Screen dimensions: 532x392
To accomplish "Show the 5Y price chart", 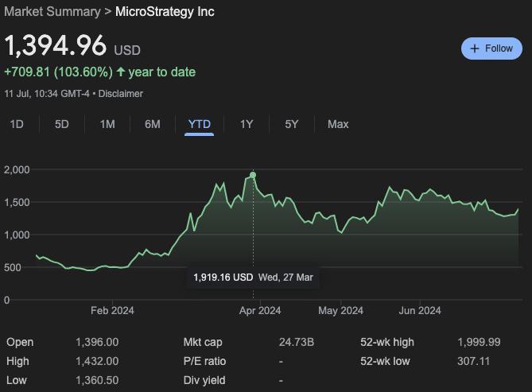I will click(x=292, y=124).
